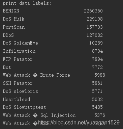The height and width of the screenshot is (129, 123).
Task: Select the DoS GoldenEye label
Action: click(20, 43)
